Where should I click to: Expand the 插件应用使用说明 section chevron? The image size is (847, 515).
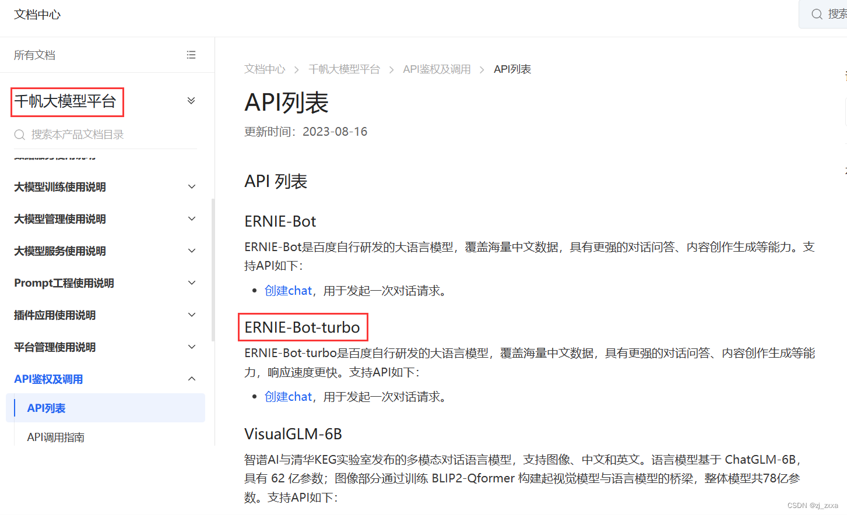tap(192, 315)
